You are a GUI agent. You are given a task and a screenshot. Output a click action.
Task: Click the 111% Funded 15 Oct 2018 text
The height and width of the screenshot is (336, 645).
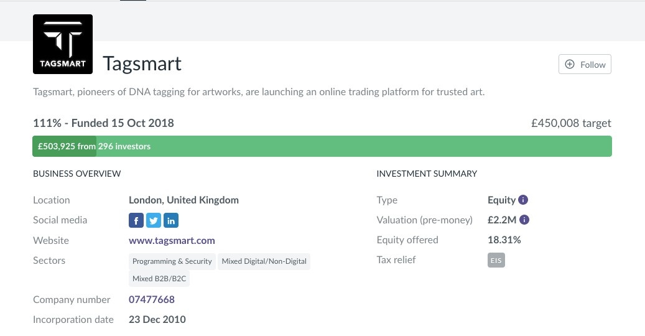click(x=103, y=123)
